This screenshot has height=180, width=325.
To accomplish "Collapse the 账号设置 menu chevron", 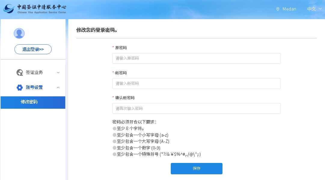I will coord(58,87).
